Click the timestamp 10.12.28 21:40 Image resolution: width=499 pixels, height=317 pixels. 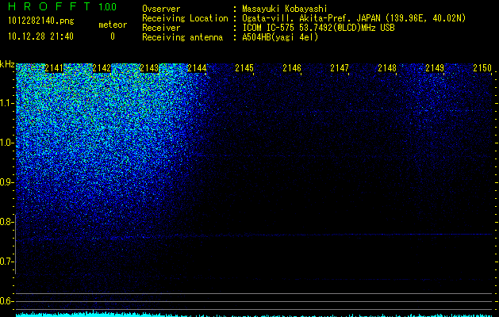pos(40,36)
